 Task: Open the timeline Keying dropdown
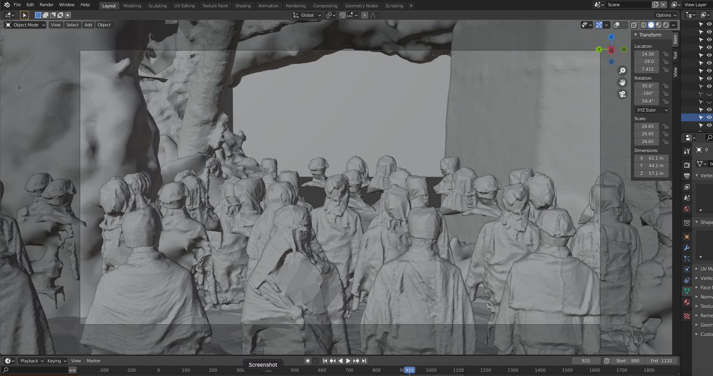click(x=56, y=361)
